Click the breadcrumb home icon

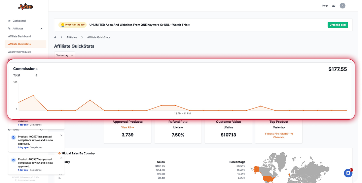[x=56, y=37]
